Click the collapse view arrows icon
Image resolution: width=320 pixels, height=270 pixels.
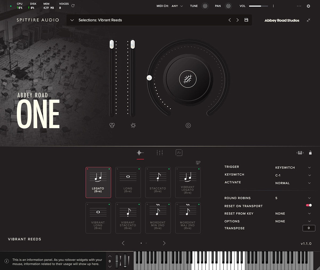[x=308, y=20]
